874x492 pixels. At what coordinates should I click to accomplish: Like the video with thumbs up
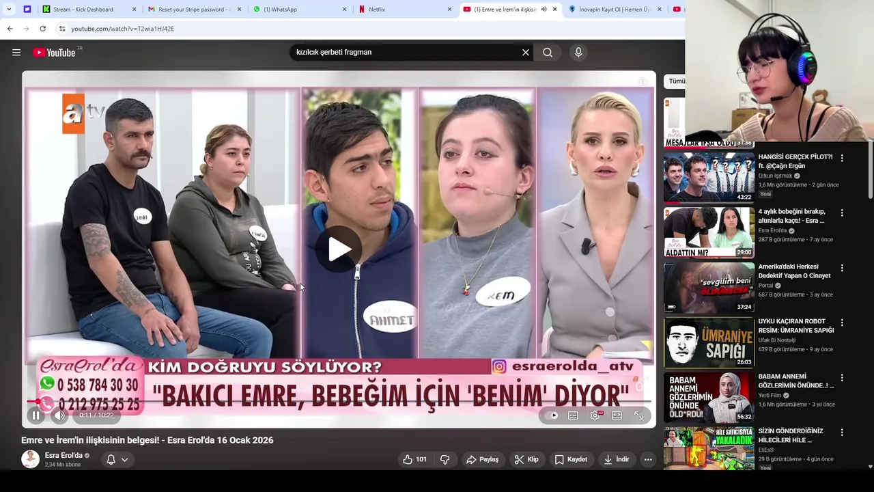point(415,460)
